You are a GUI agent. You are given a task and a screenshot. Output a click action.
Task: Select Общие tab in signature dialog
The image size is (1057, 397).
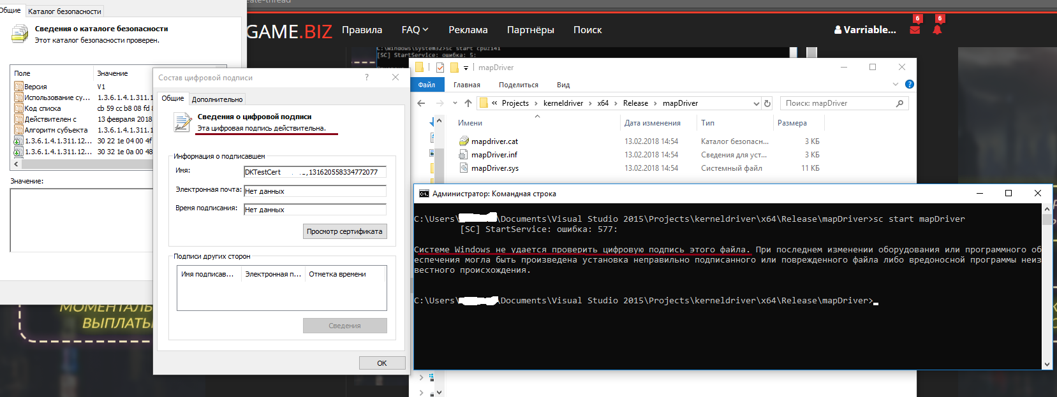pyautogui.click(x=172, y=98)
